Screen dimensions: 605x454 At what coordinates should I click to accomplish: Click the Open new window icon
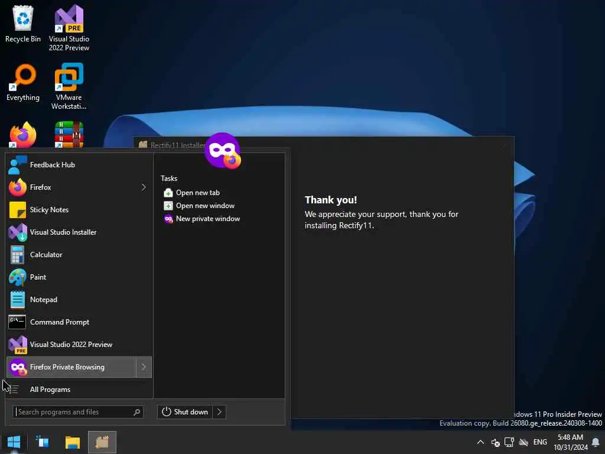(x=168, y=206)
